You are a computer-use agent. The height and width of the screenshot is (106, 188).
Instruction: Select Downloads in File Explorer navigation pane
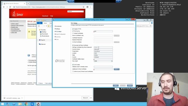pos(45,34)
